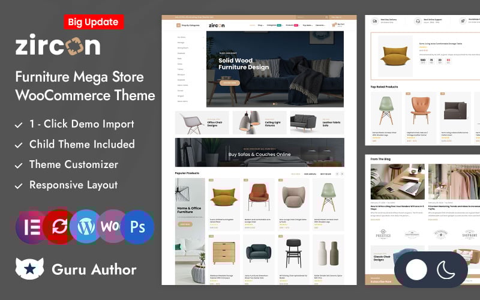Click the button under Home & Office Furniture

185,224
